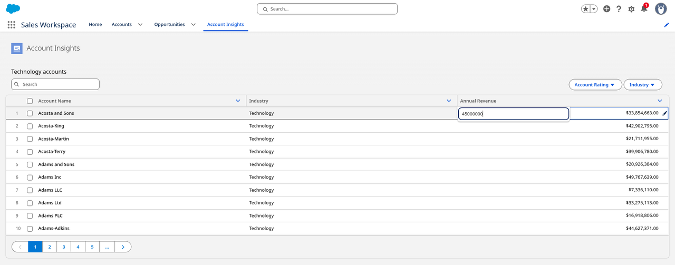Jump to page 5 in pagination
675x265 pixels.
[92, 247]
